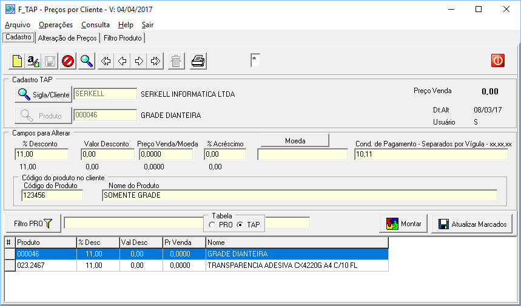521x306 pixels.
Task: Click the Nome do Produto field SOMENTE GRADE
Action: point(300,195)
